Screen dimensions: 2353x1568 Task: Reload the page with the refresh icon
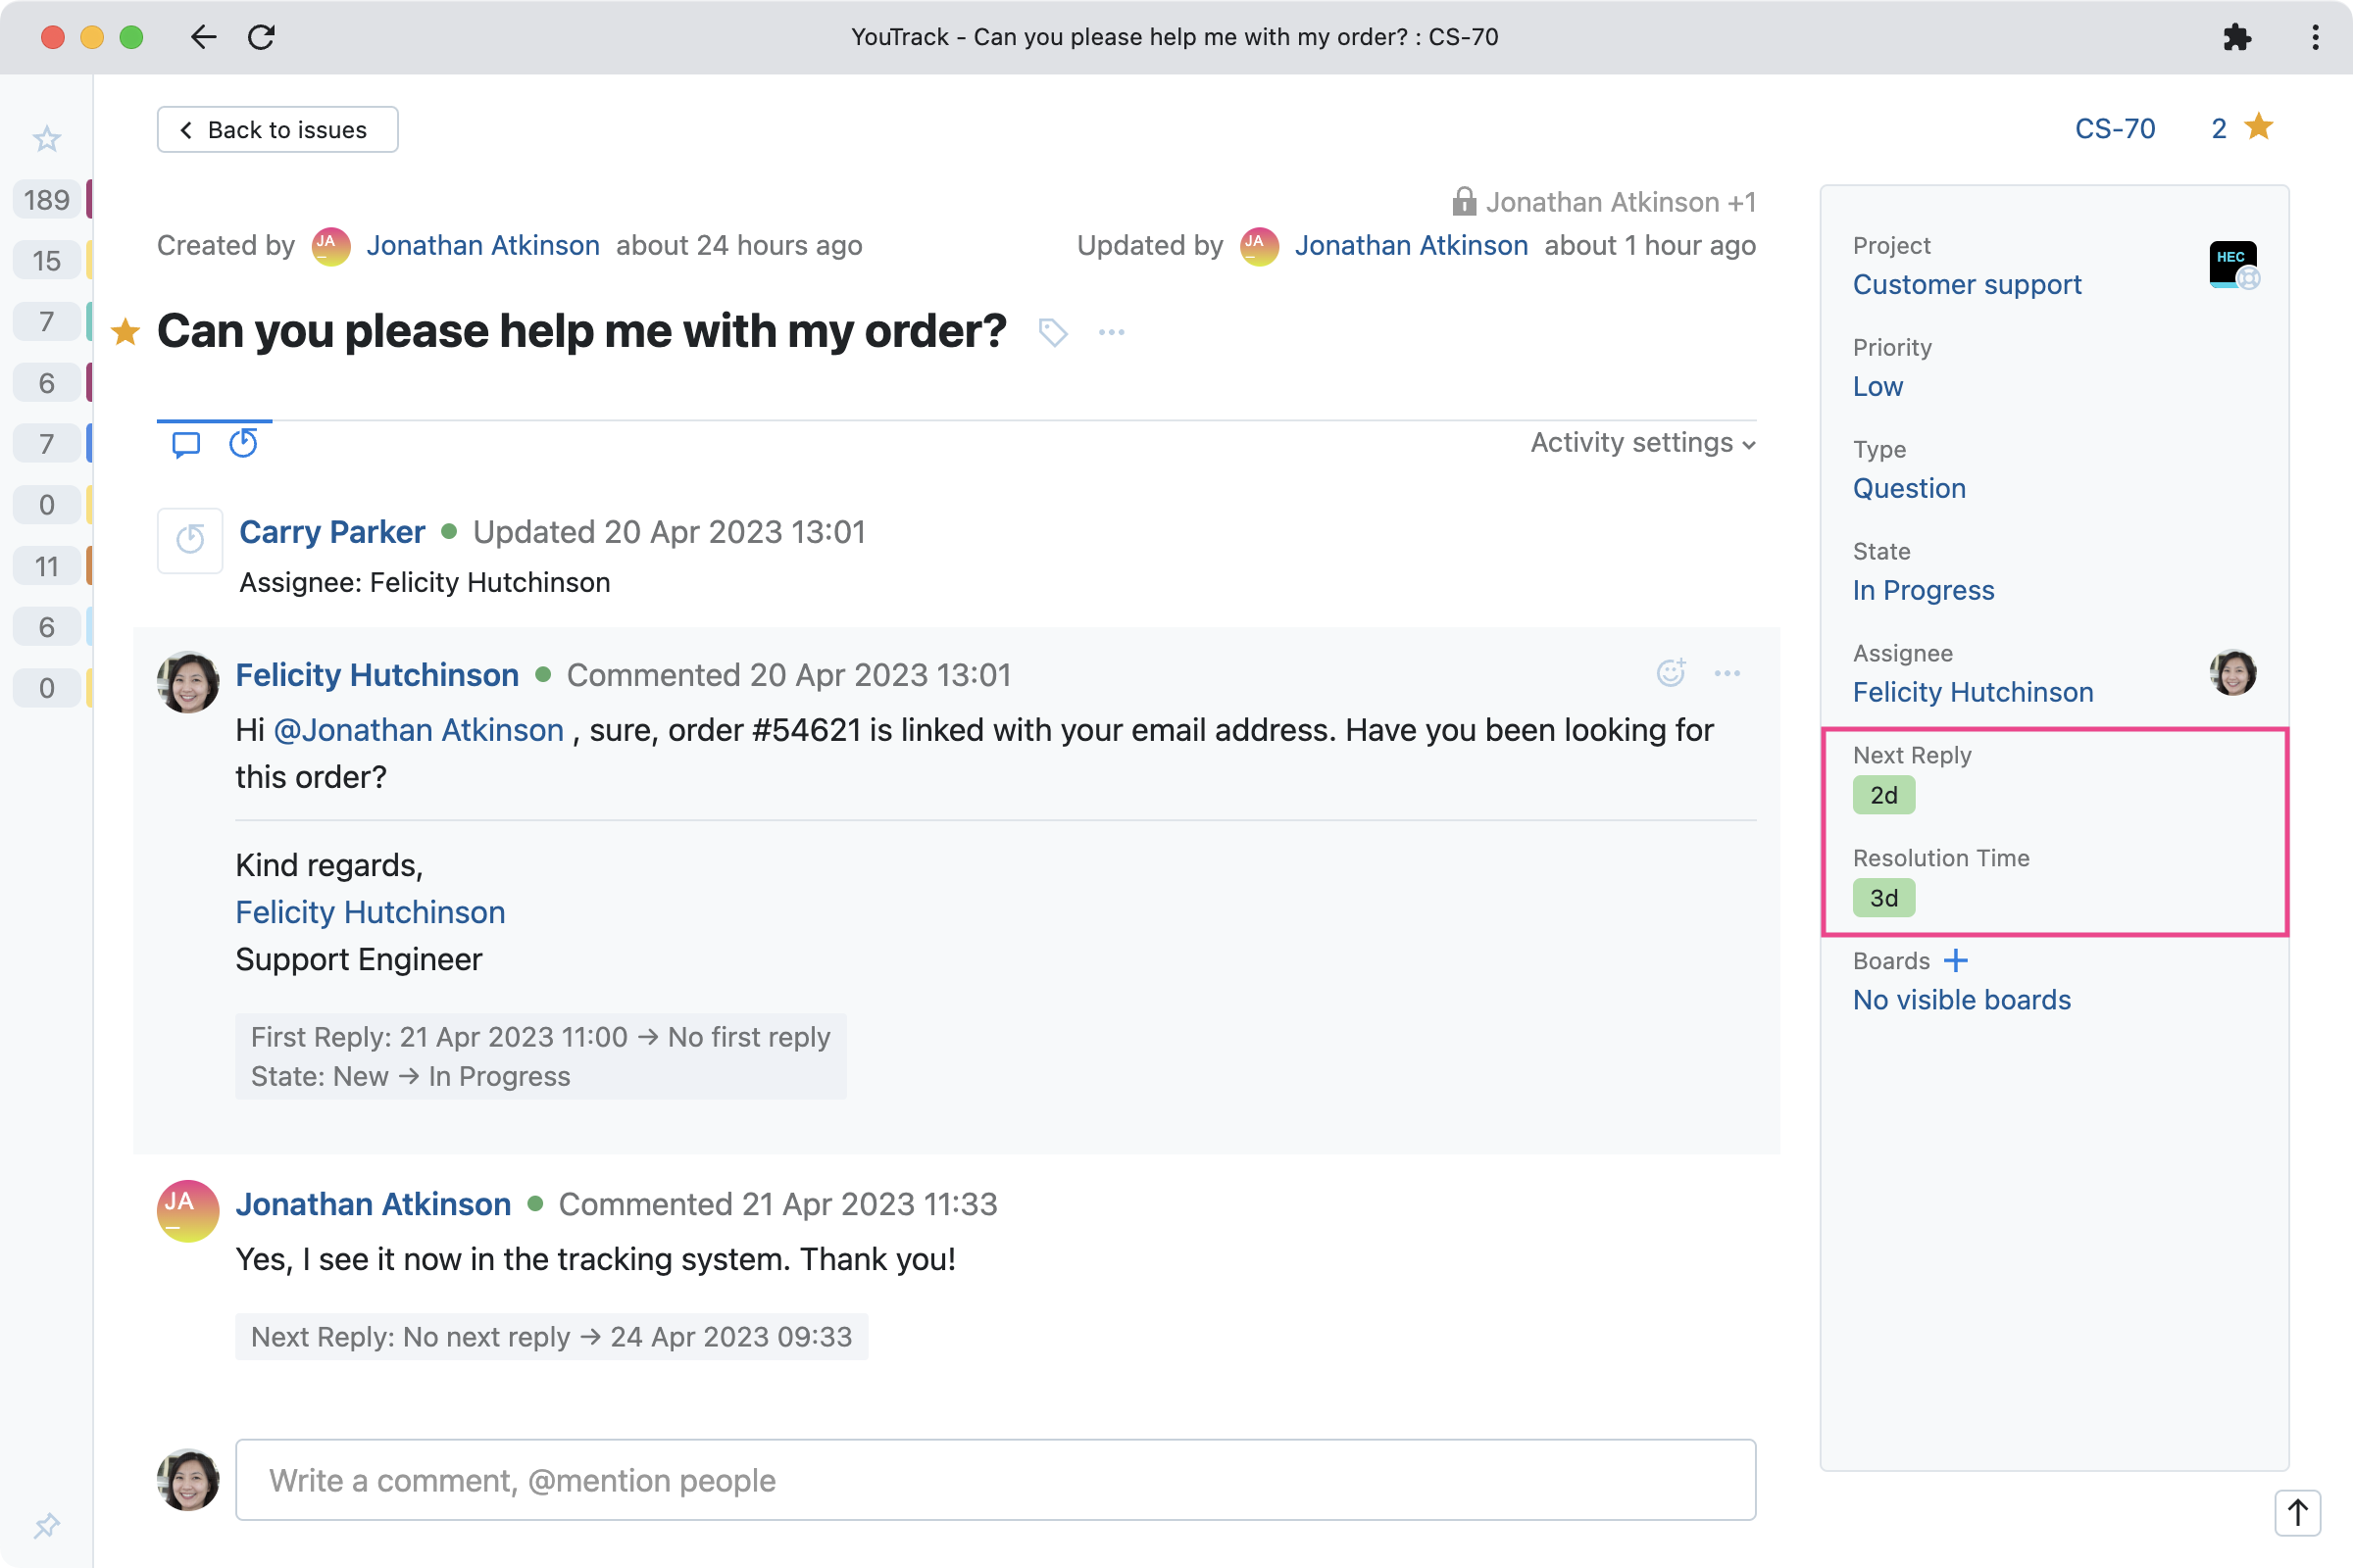coord(261,37)
